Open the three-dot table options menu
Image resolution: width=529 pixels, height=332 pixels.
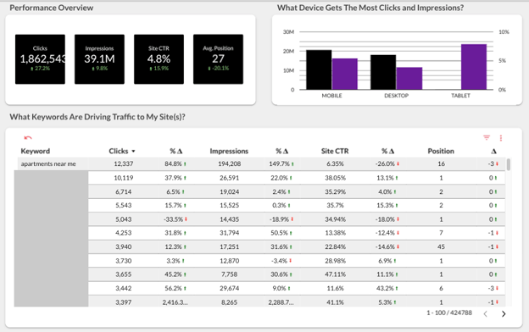click(501, 138)
